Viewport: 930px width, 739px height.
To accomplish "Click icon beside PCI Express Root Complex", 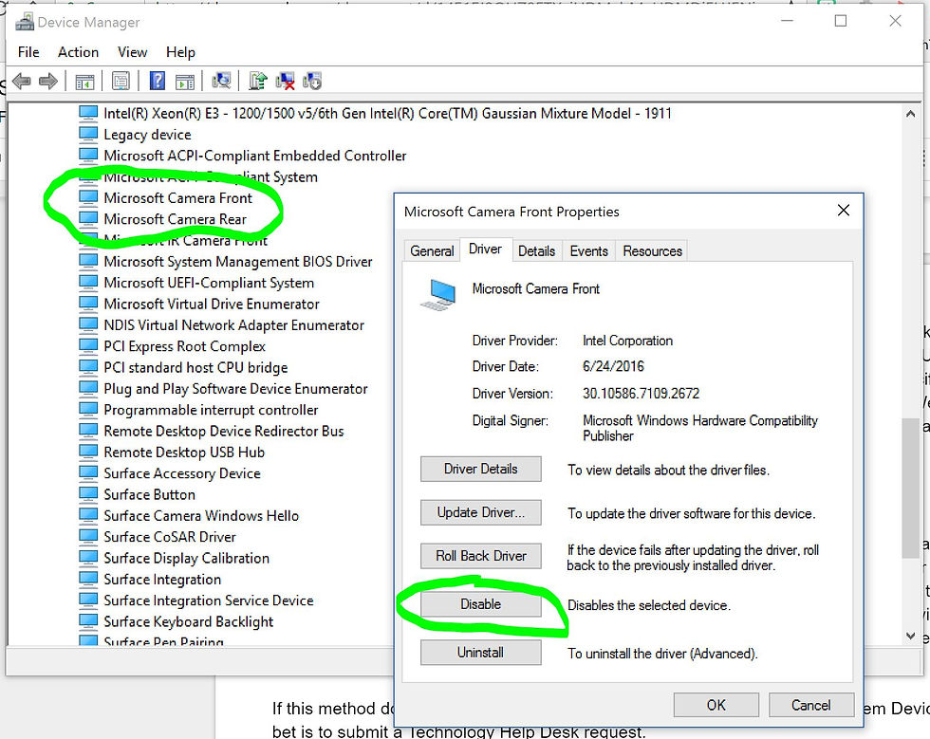I will [88, 345].
